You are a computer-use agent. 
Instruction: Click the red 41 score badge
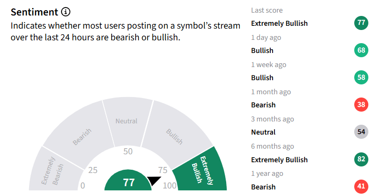pos(361,186)
